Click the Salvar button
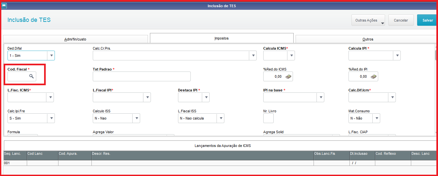438x176 pixels. (x=428, y=20)
